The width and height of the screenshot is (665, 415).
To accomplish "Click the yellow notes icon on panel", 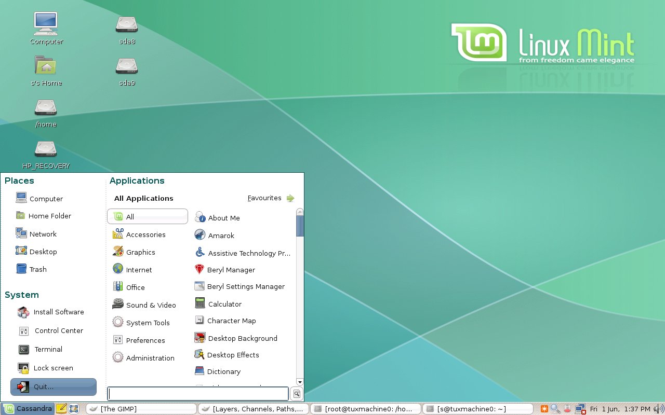I will 61,409.
